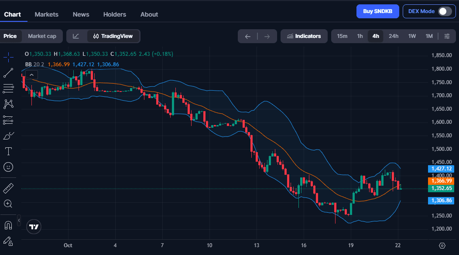This screenshot has width=459, height=255.
Task: Open the forecasting and measurement tool
Action: click(x=8, y=120)
